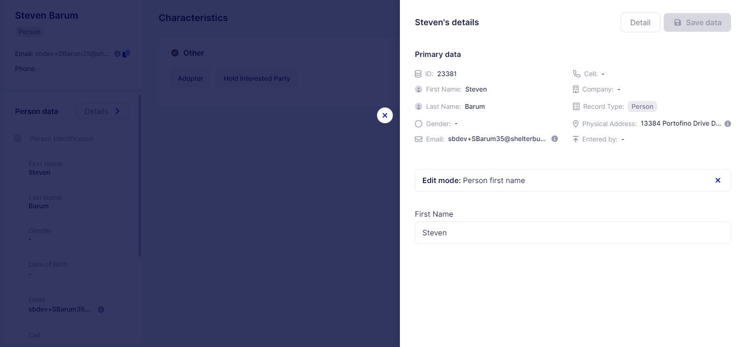Click the Detail button
The image size is (746, 347).
(640, 22)
